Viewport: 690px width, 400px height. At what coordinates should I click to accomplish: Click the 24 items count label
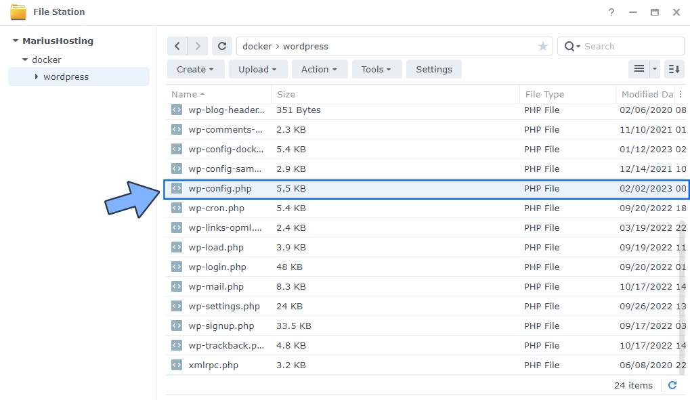pos(633,385)
